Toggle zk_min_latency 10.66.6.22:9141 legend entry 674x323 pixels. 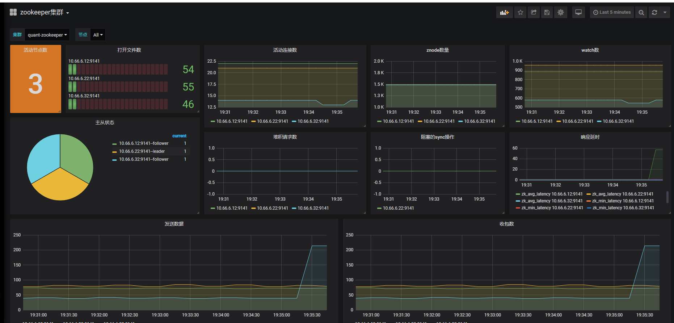click(549, 208)
